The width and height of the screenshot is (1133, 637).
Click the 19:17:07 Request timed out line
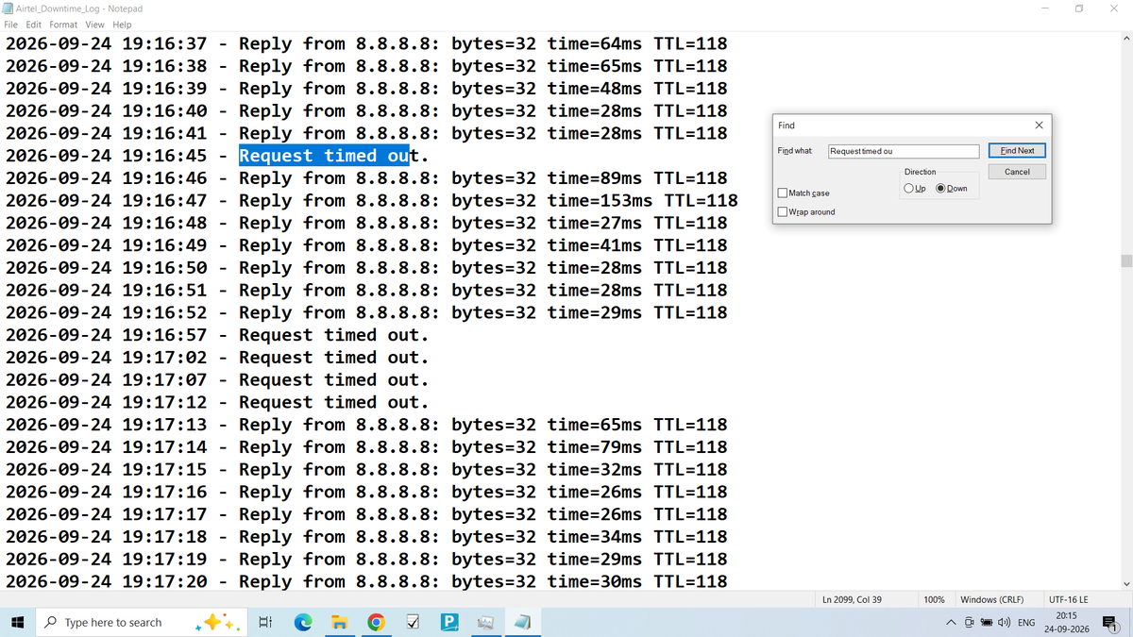(217, 380)
